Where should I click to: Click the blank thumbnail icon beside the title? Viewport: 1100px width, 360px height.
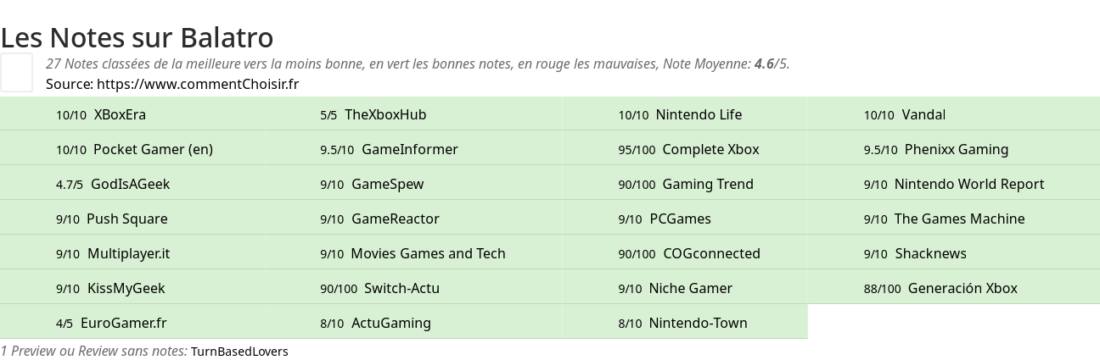[x=16, y=72]
